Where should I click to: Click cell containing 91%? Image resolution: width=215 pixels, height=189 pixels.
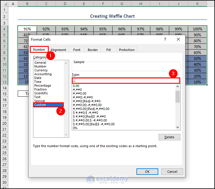(27, 29)
